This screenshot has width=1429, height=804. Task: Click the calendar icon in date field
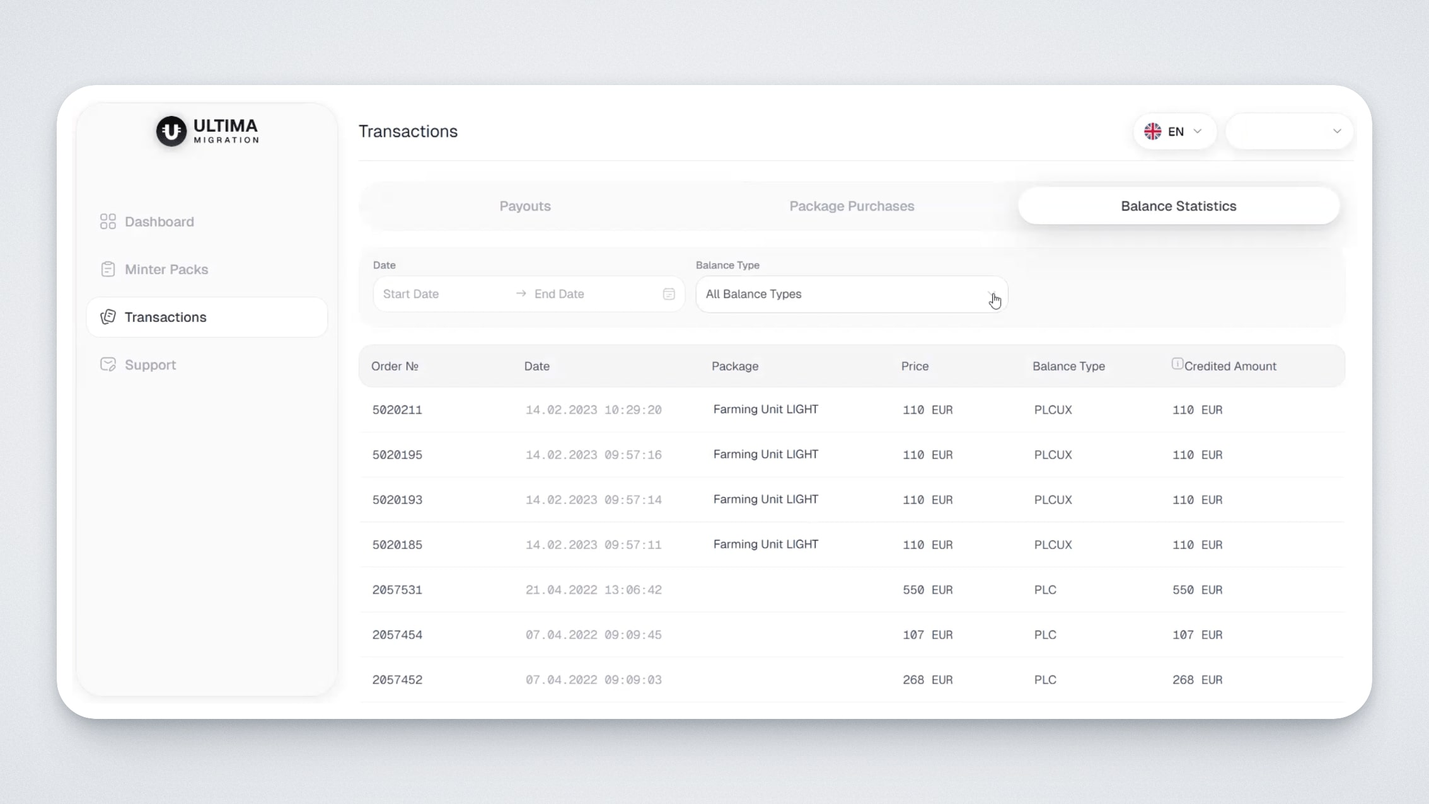(x=669, y=294)
